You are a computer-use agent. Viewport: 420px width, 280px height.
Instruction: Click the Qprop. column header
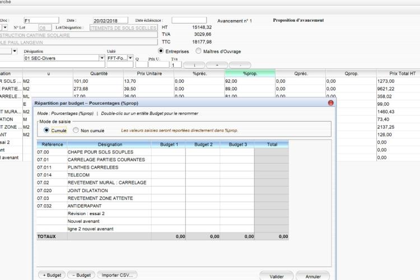(x=351, y=73)
